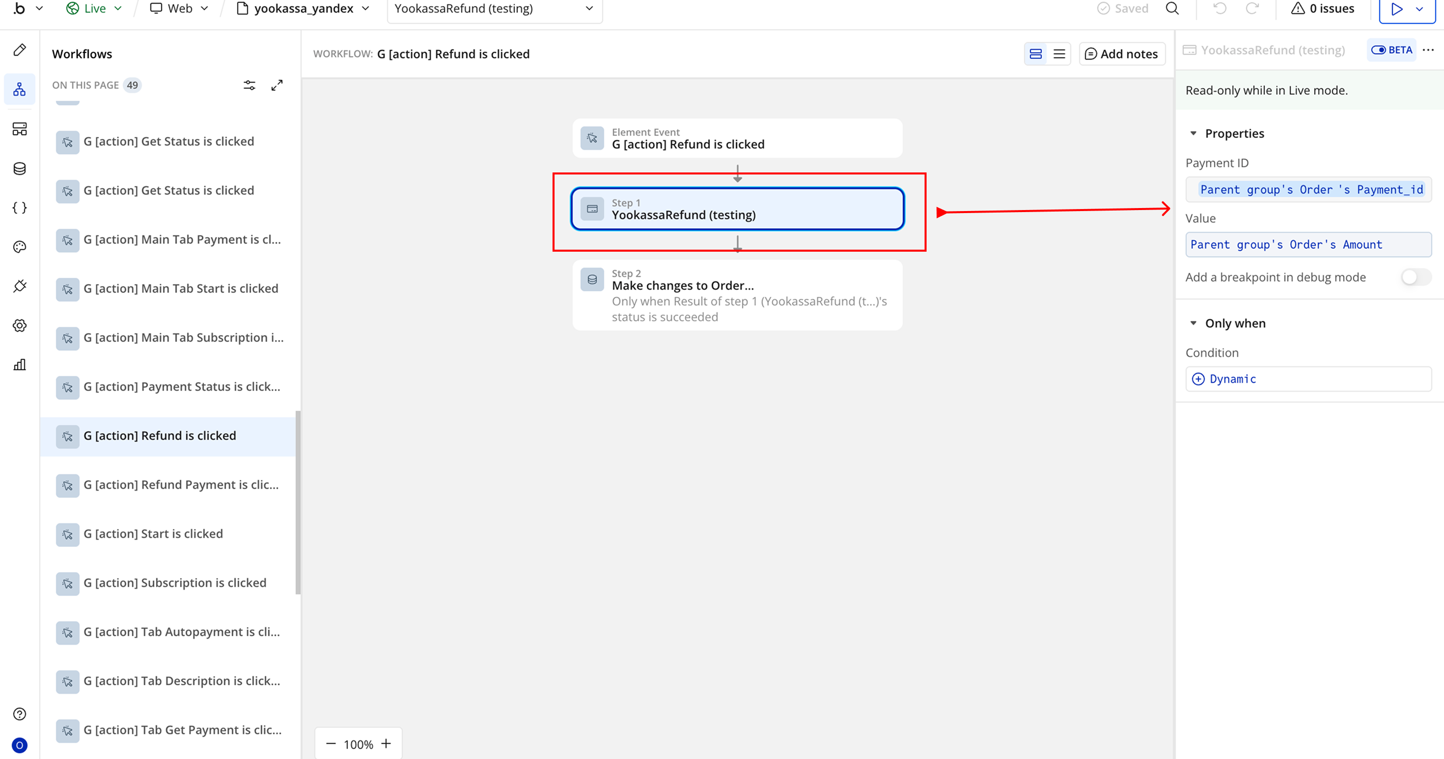Click the zoom in plus button
The width and height of the screenshot is (1444, 759).
pyautogui.click(x=386, y=744)
